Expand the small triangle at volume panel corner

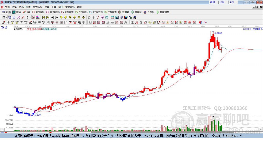(x=3, y=129)
